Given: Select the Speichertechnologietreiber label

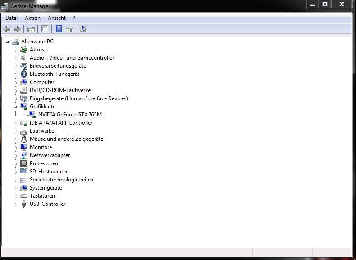Looking at the screenshot, I should (62, 180).
